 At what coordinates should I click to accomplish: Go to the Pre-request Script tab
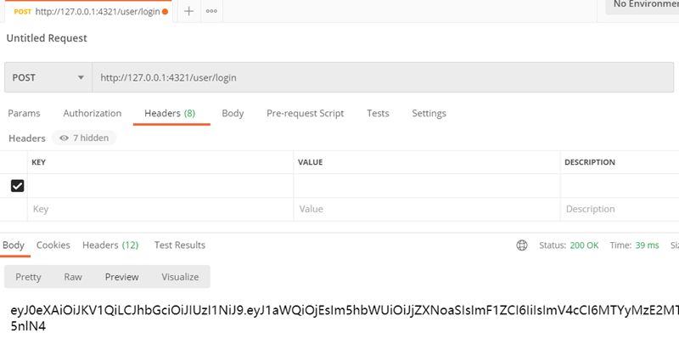coord(305,114)
